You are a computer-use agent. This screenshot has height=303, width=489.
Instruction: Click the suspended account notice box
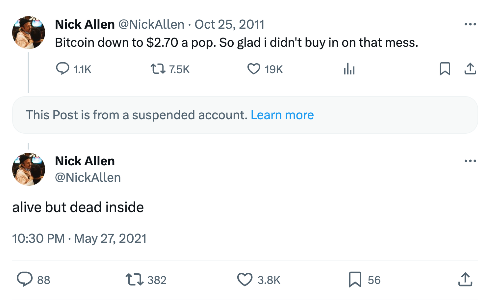(132, 115)
